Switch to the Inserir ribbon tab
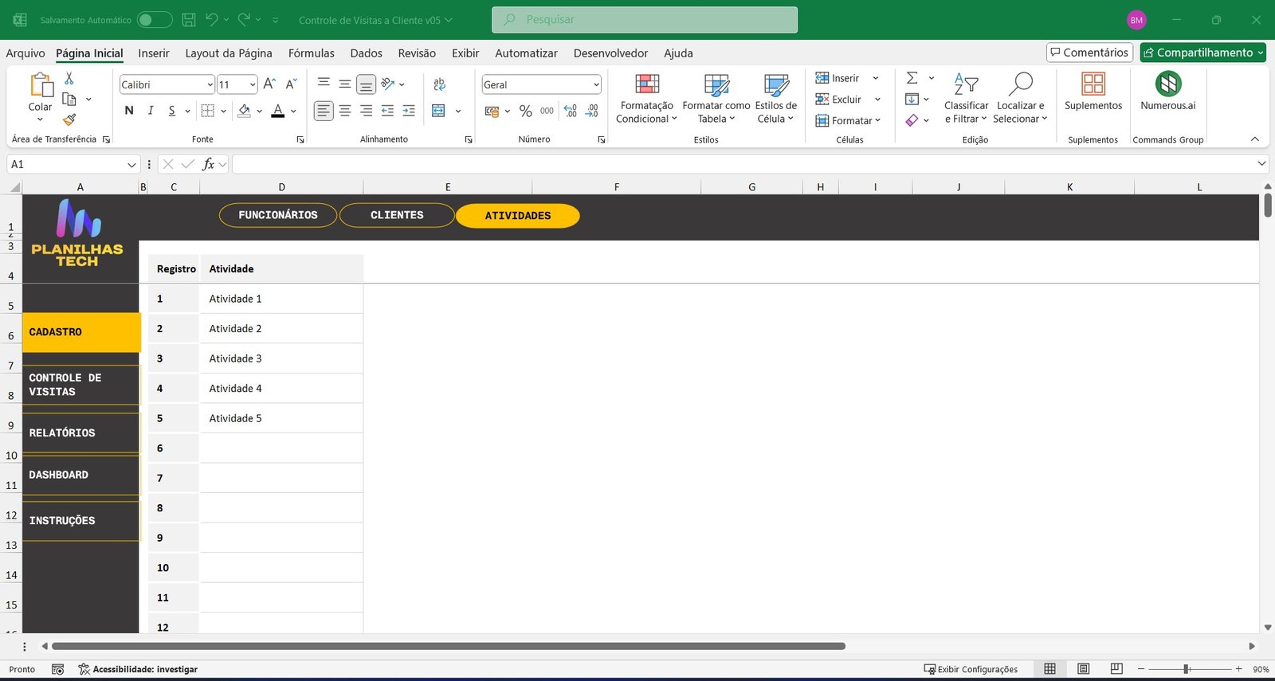 click(x=154, y=53)
